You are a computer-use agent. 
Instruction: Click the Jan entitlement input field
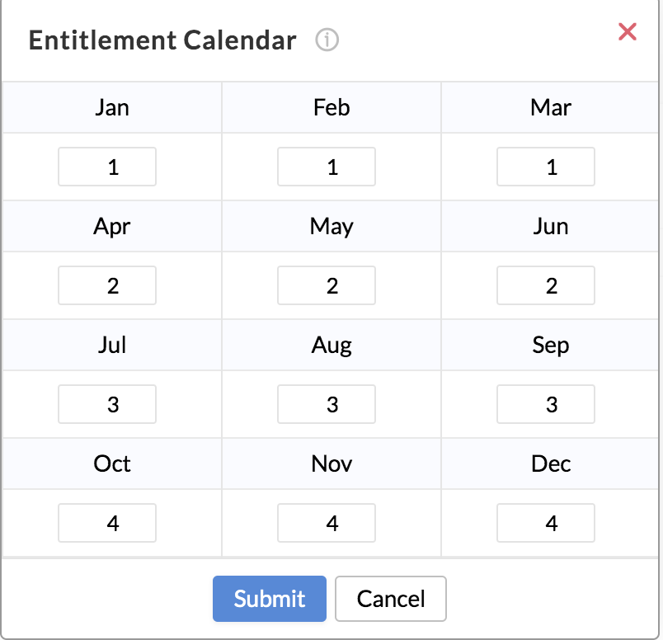(x=107, y=167)
